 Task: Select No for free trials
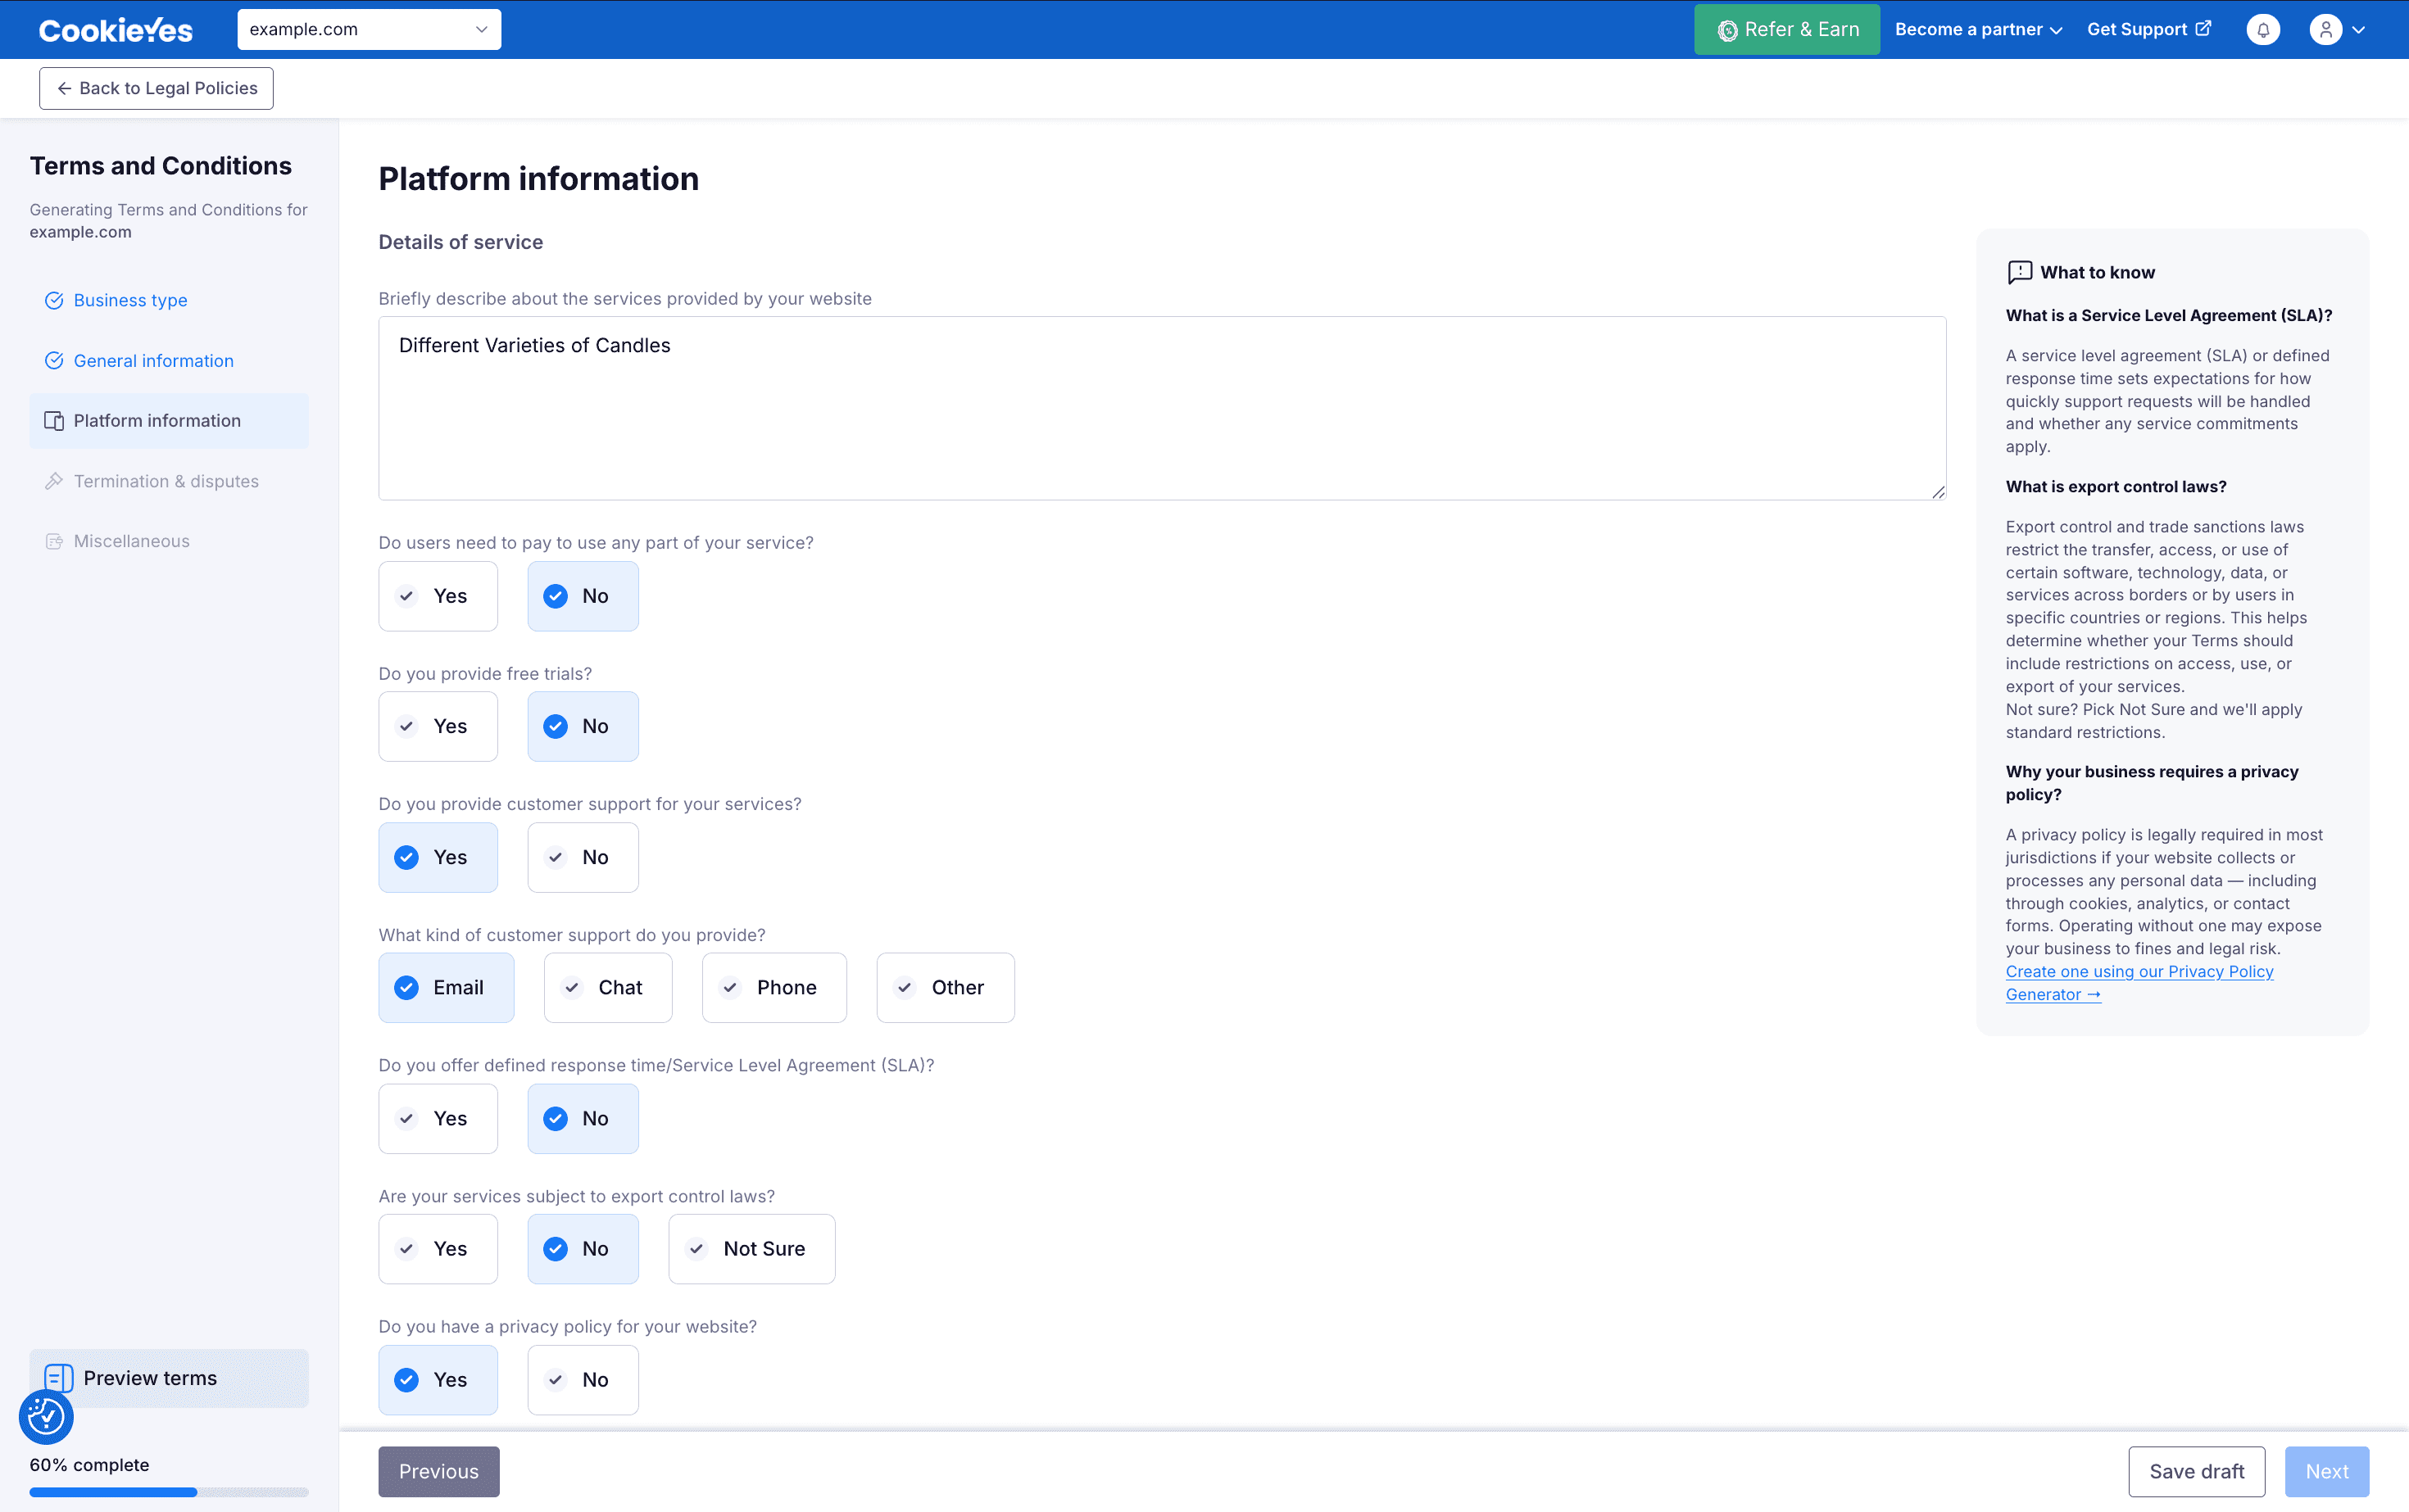click(x=583, y=726)
